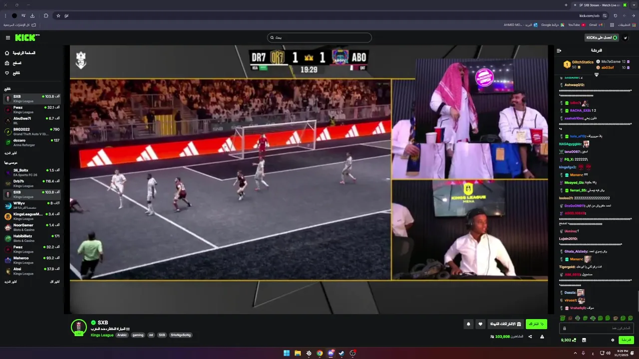Open HabibiBetz Slots & Casino channel
Screen dimensions: 639x359
coord(32,238)
